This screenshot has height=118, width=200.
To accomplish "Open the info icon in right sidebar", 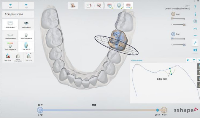I will coord(195,14).
